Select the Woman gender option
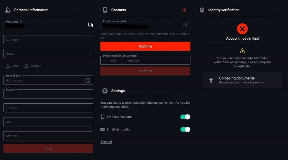The height and width of the screenshot is (160, 288). [x=33, y=66]
